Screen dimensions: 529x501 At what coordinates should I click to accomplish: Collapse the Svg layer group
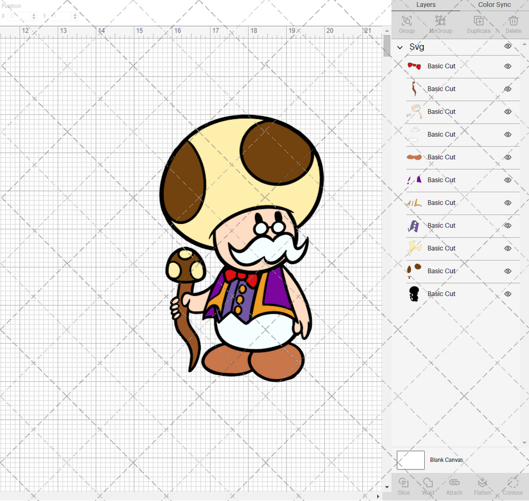(399, 47)
